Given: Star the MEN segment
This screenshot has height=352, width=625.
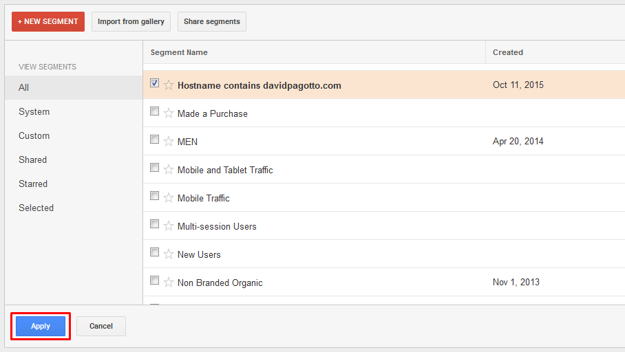Looking at the screenshot, I should tap(169, 142).
